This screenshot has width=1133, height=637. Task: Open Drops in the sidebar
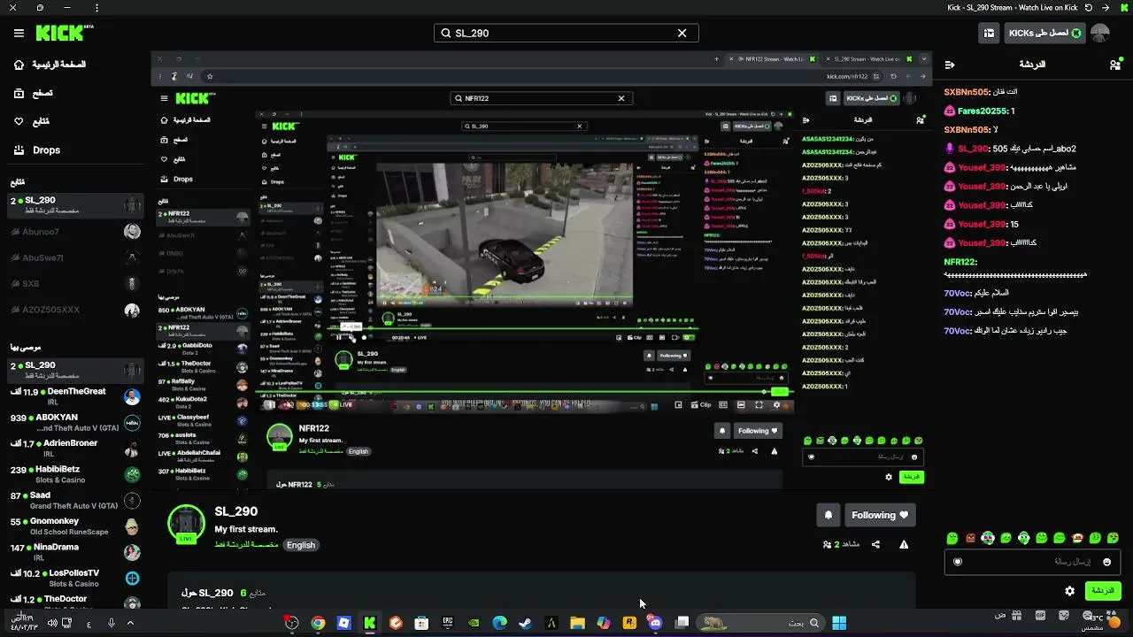click(x=37, y=150)
